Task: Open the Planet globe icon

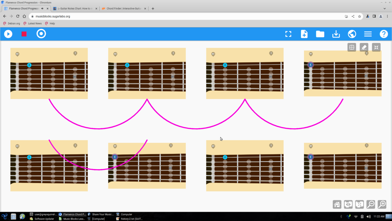Action: (x=352, y=34)
